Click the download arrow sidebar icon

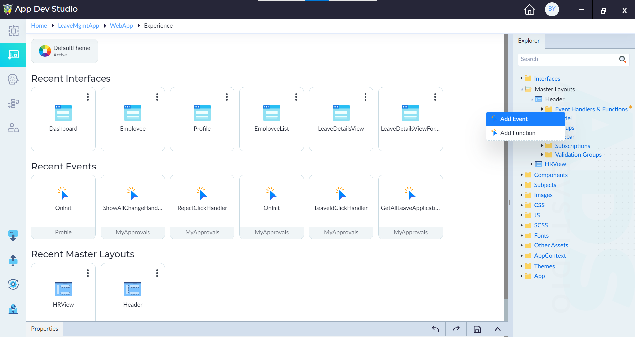pyautogui.click(x=13, y=236)
